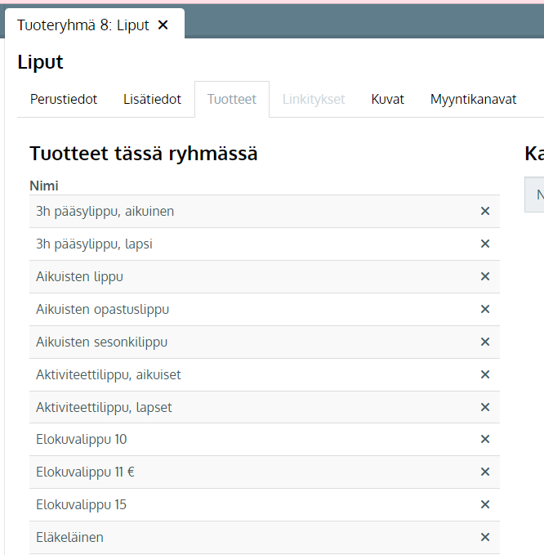Switch to the Lisätiedot tab

[152, 99]
